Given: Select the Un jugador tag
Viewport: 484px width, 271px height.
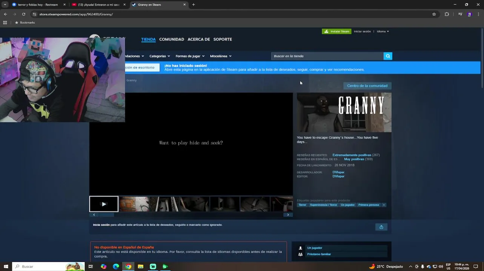Looking at the screenshot, I should pos(347,205).
